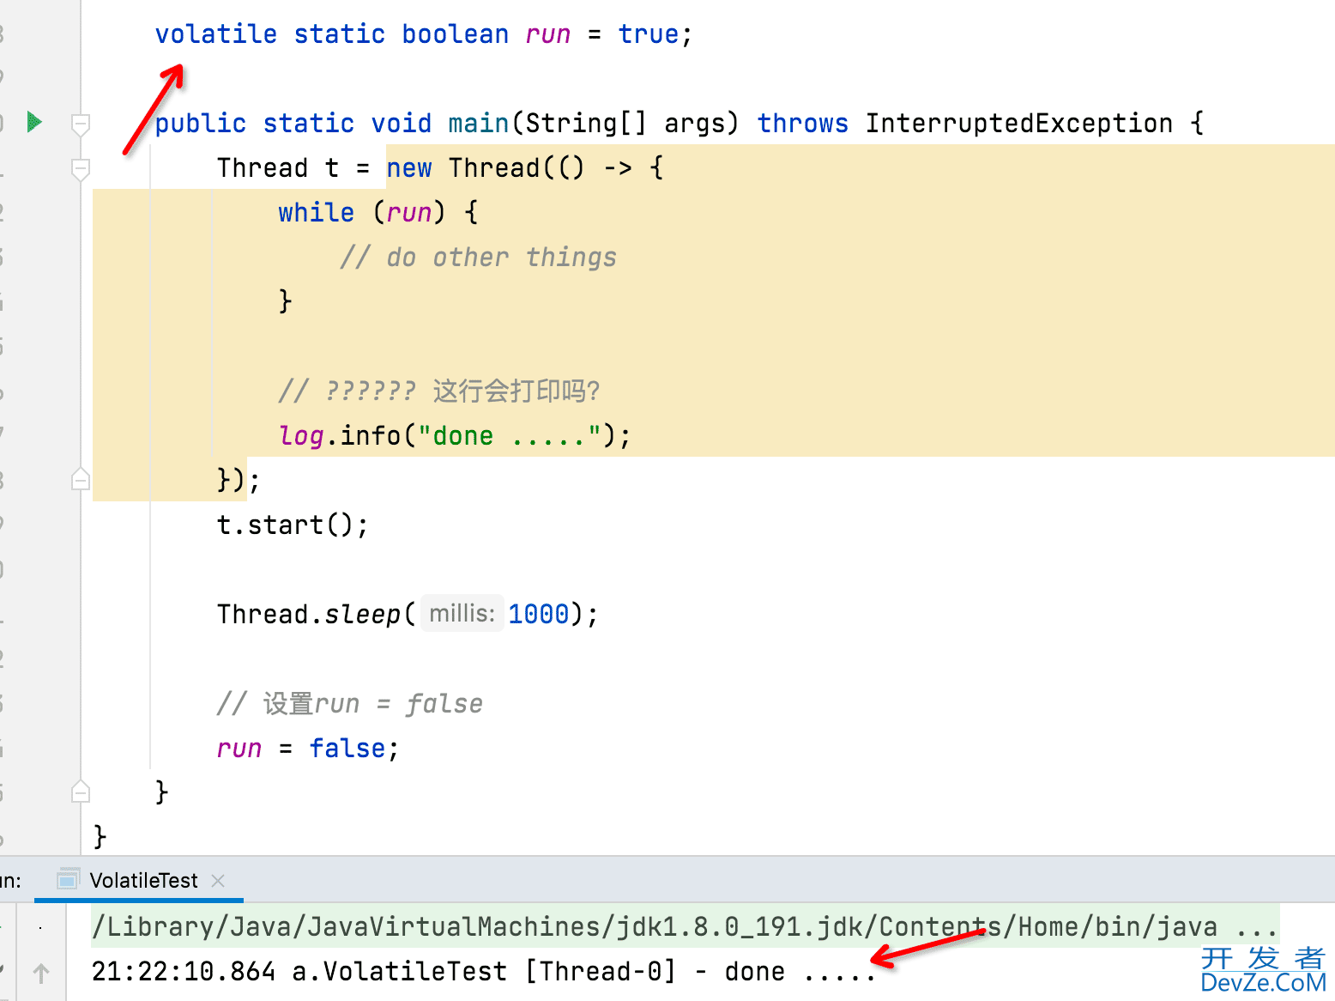Screen dimensions: 1335x1001
Task: Click 'main' method name in signature
Action: [479, 123]
